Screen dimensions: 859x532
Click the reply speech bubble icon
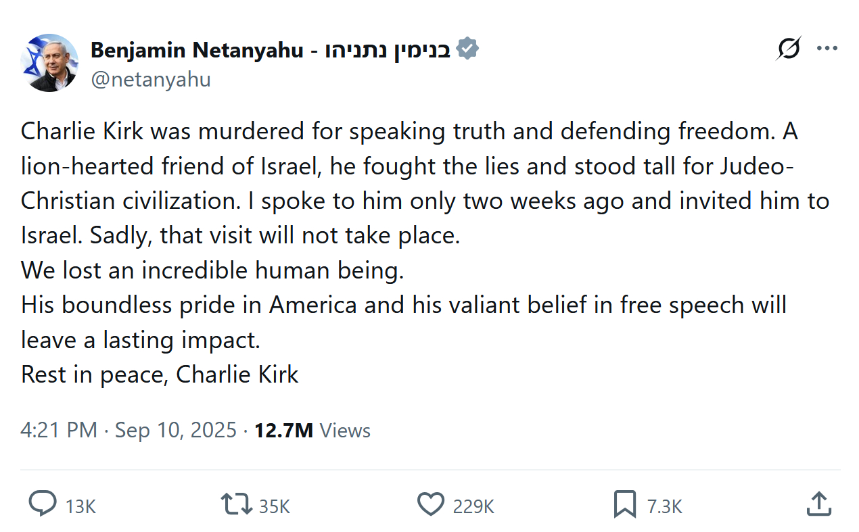(43, 504)
